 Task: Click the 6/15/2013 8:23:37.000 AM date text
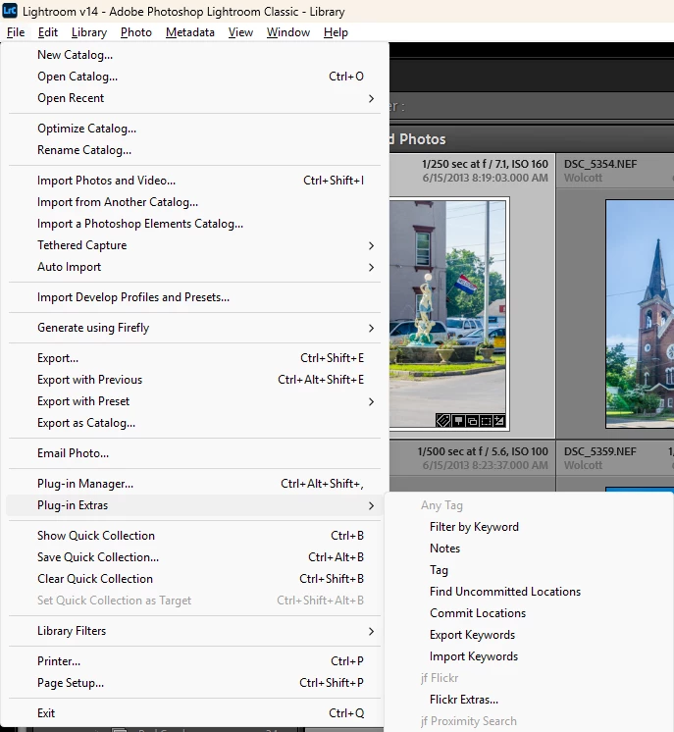485,465
